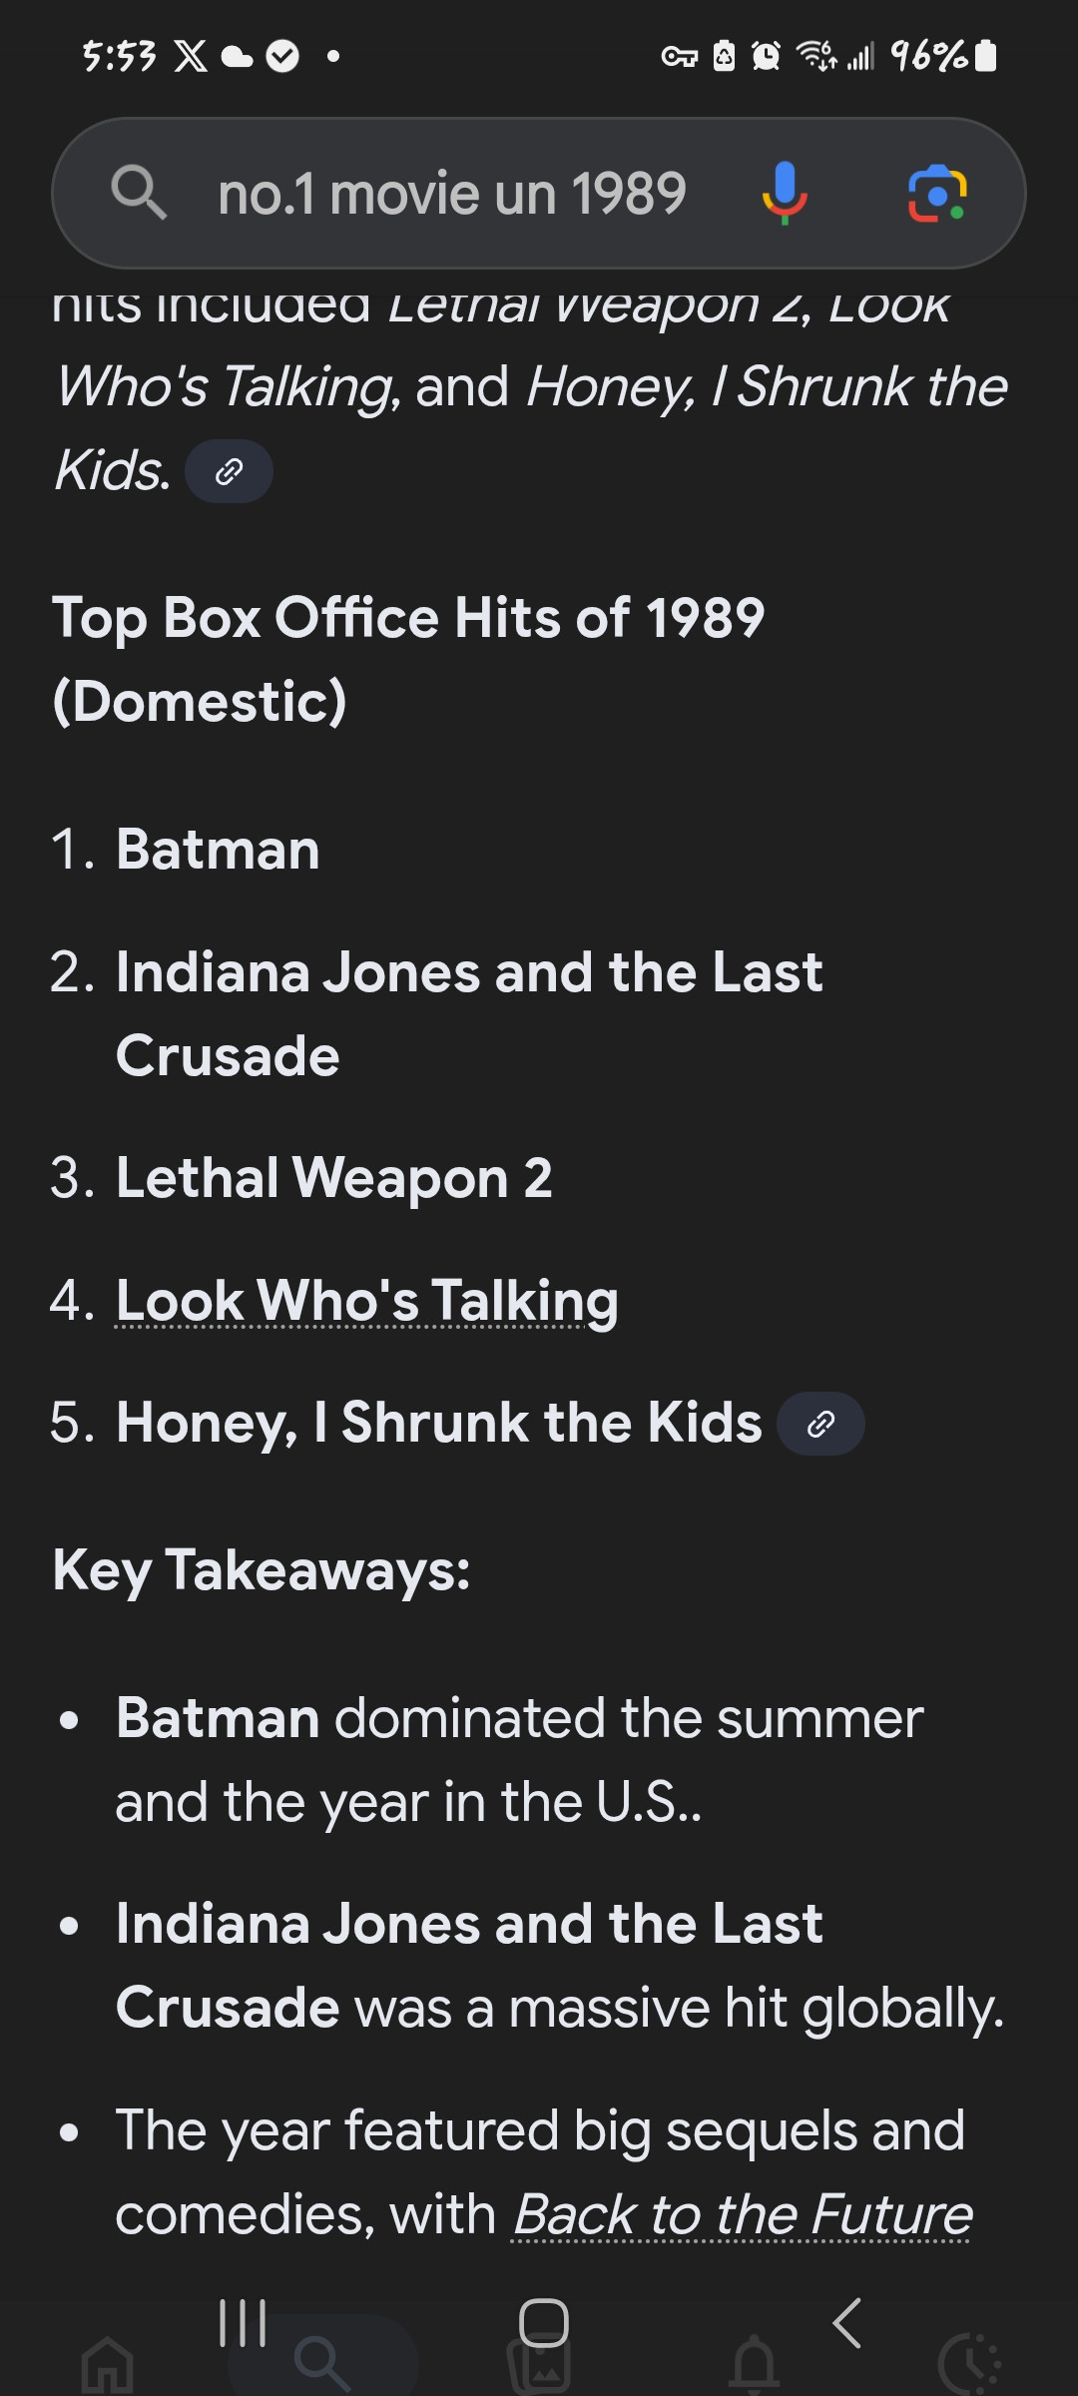Open the Look Who's Talking link

tap(367, 1301)
